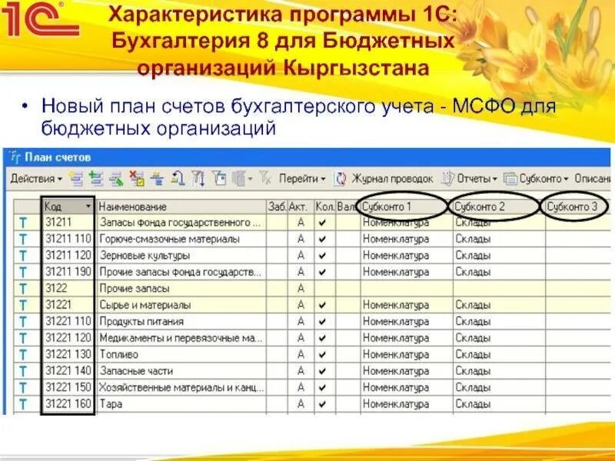Select code cell 31221 120
This screenshot has height=461, width=615.
[68, 338]
